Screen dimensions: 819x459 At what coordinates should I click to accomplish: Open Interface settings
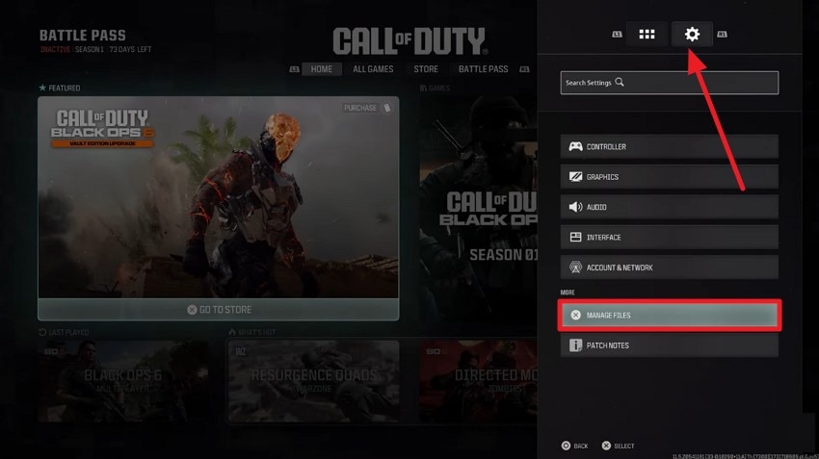pyautogui.click(x=669, y=238)
